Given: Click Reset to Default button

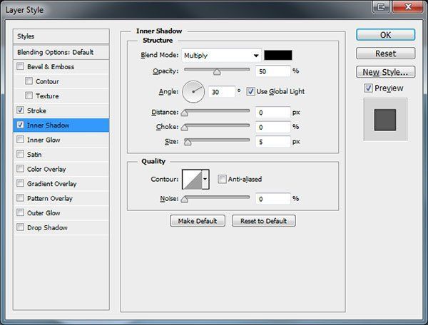Looking at the screenshot, I should coord(263,221).
